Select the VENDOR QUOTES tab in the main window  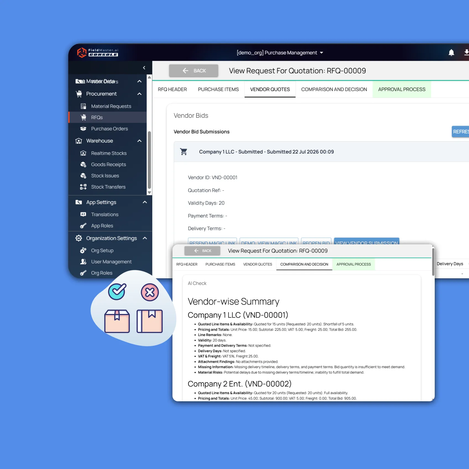point(270,89)
